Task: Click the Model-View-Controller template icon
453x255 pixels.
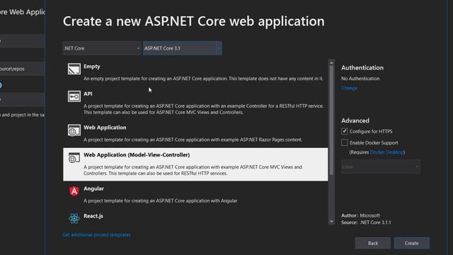Action: (74, 157)
